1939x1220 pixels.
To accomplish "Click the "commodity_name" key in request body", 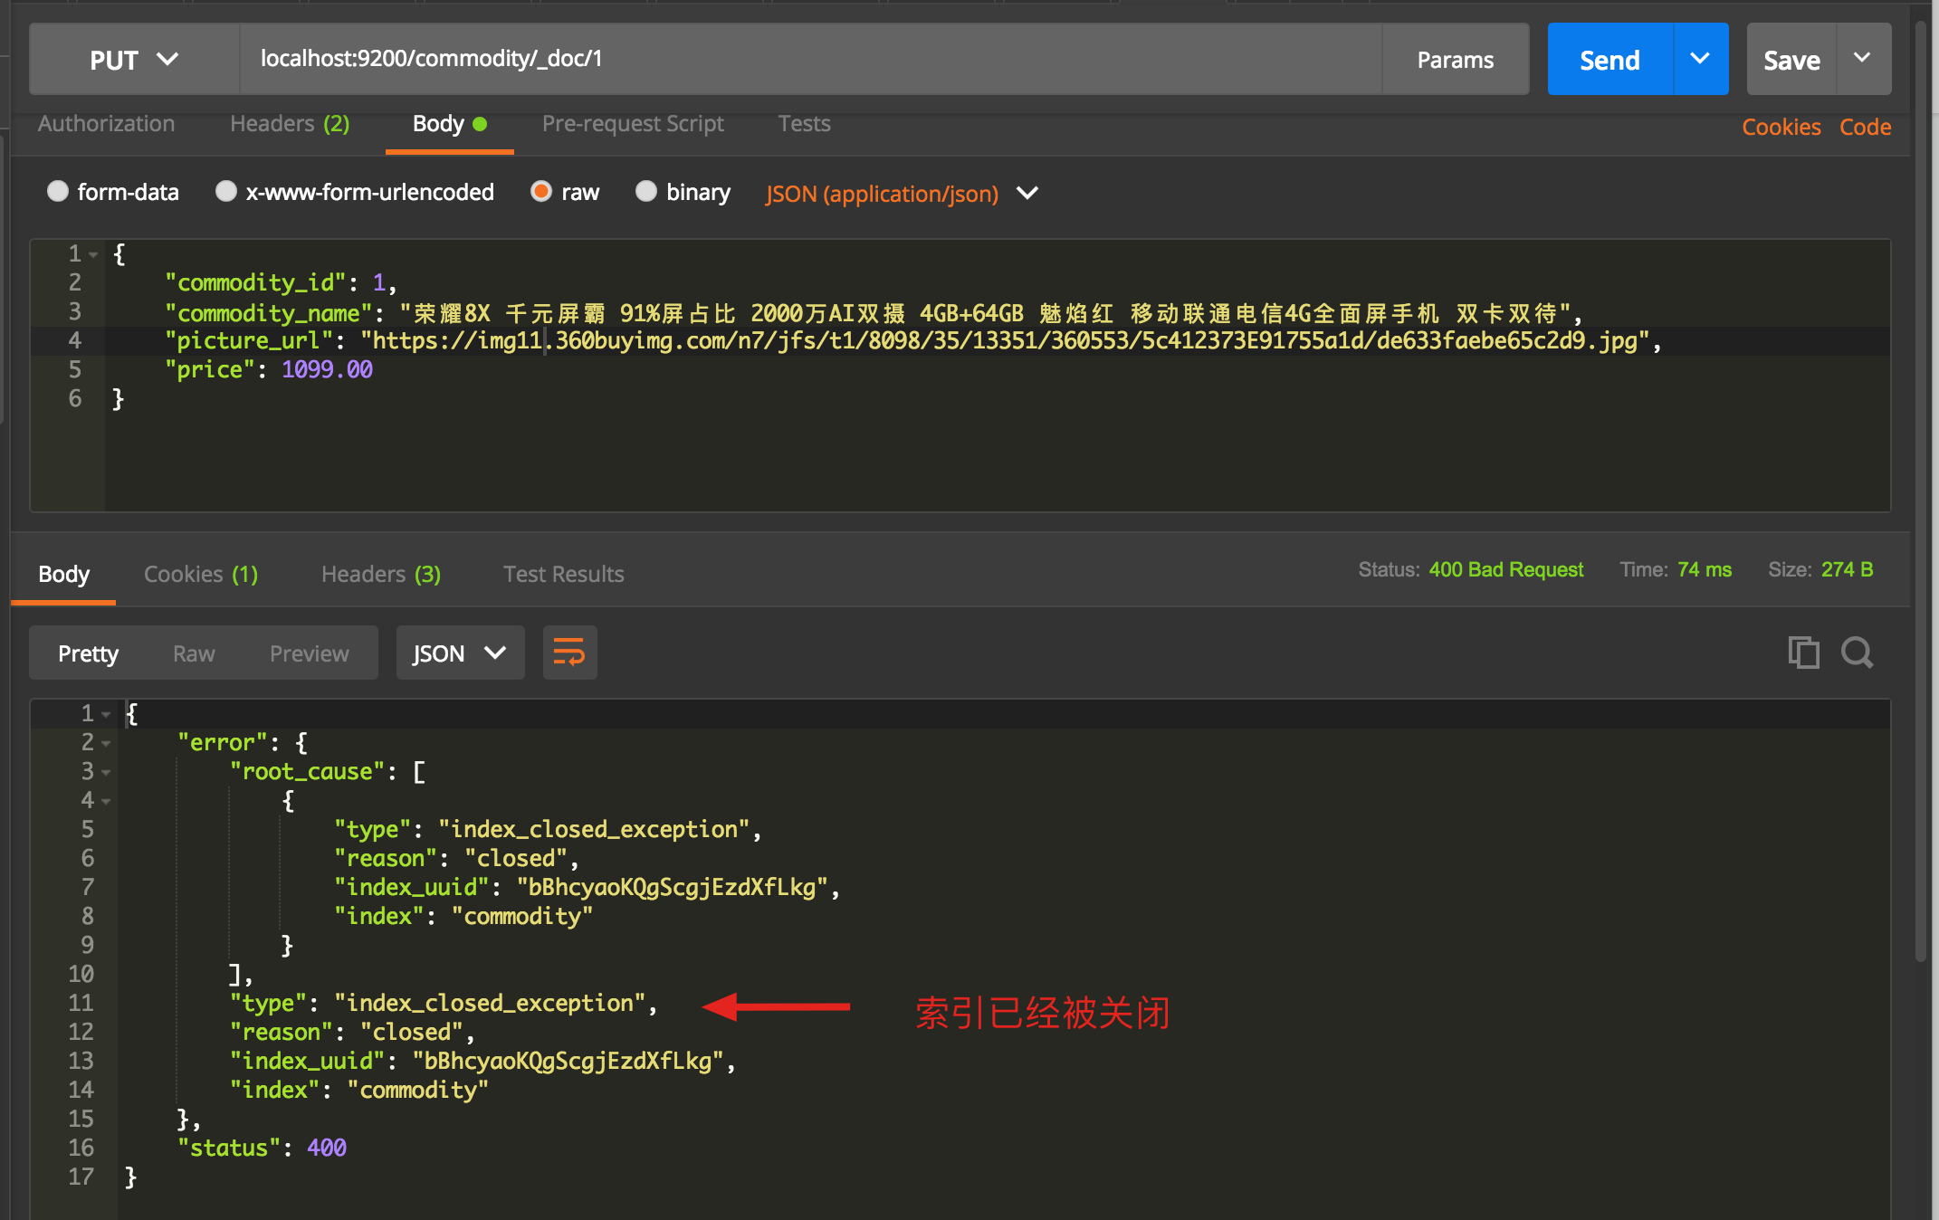I will [x=268, y=314].
